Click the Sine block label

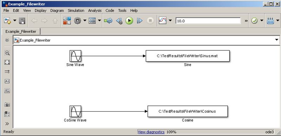click(188, 65)
